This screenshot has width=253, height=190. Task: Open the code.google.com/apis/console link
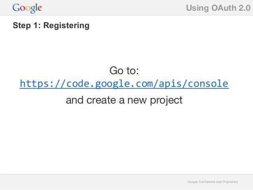click(x=124, y=84)
